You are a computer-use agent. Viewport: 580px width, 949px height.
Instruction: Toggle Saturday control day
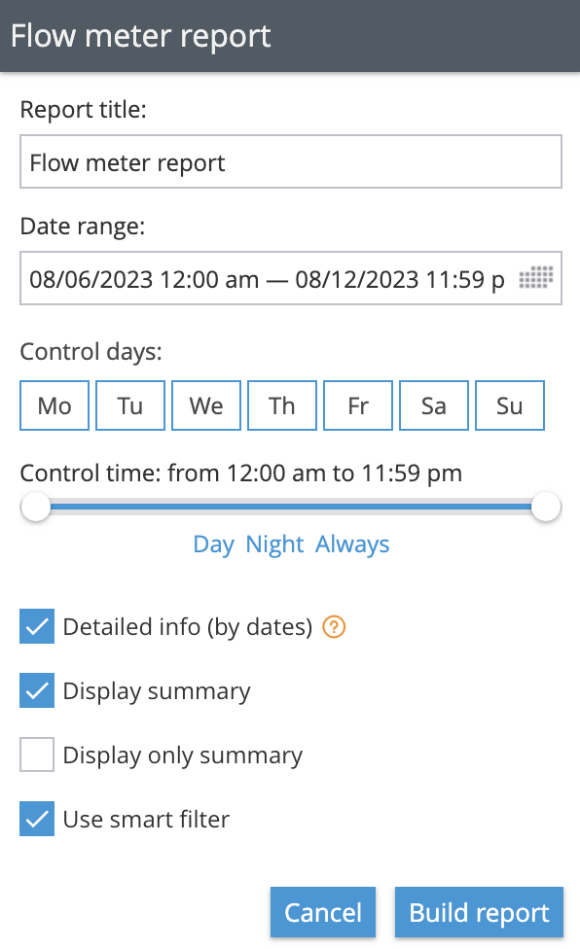pos(434,405)
